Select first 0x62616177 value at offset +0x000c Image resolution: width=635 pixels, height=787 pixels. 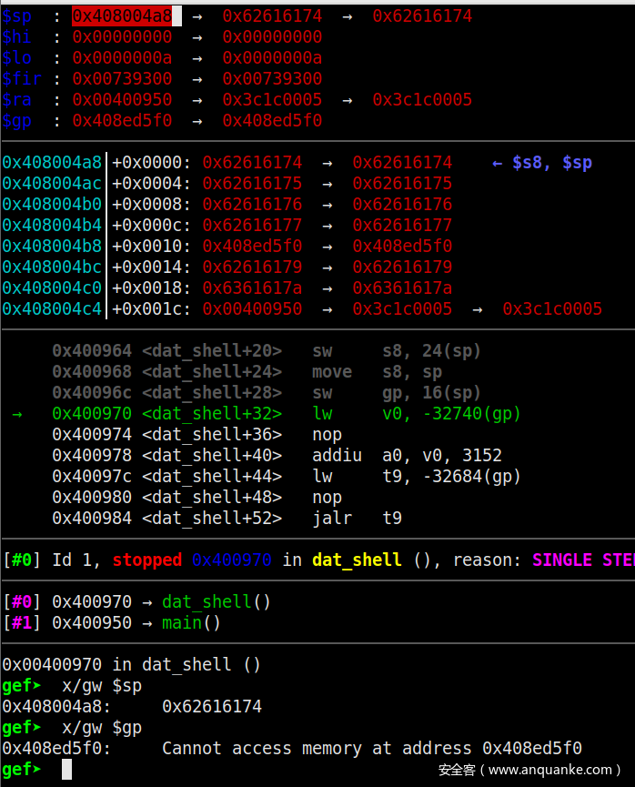pyautogui.click(x=252, y=226)
